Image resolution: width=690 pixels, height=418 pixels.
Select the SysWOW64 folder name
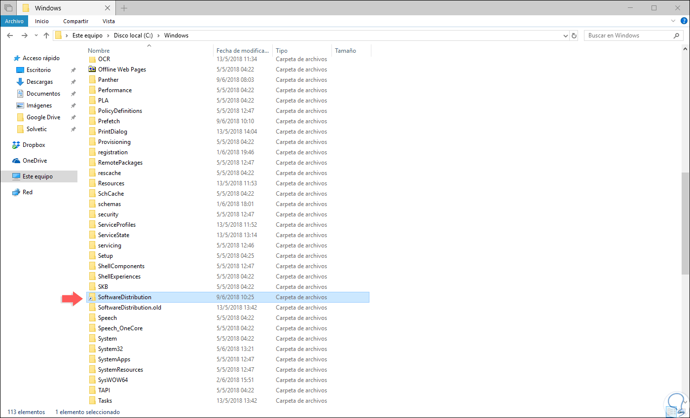tap(113, 380)
